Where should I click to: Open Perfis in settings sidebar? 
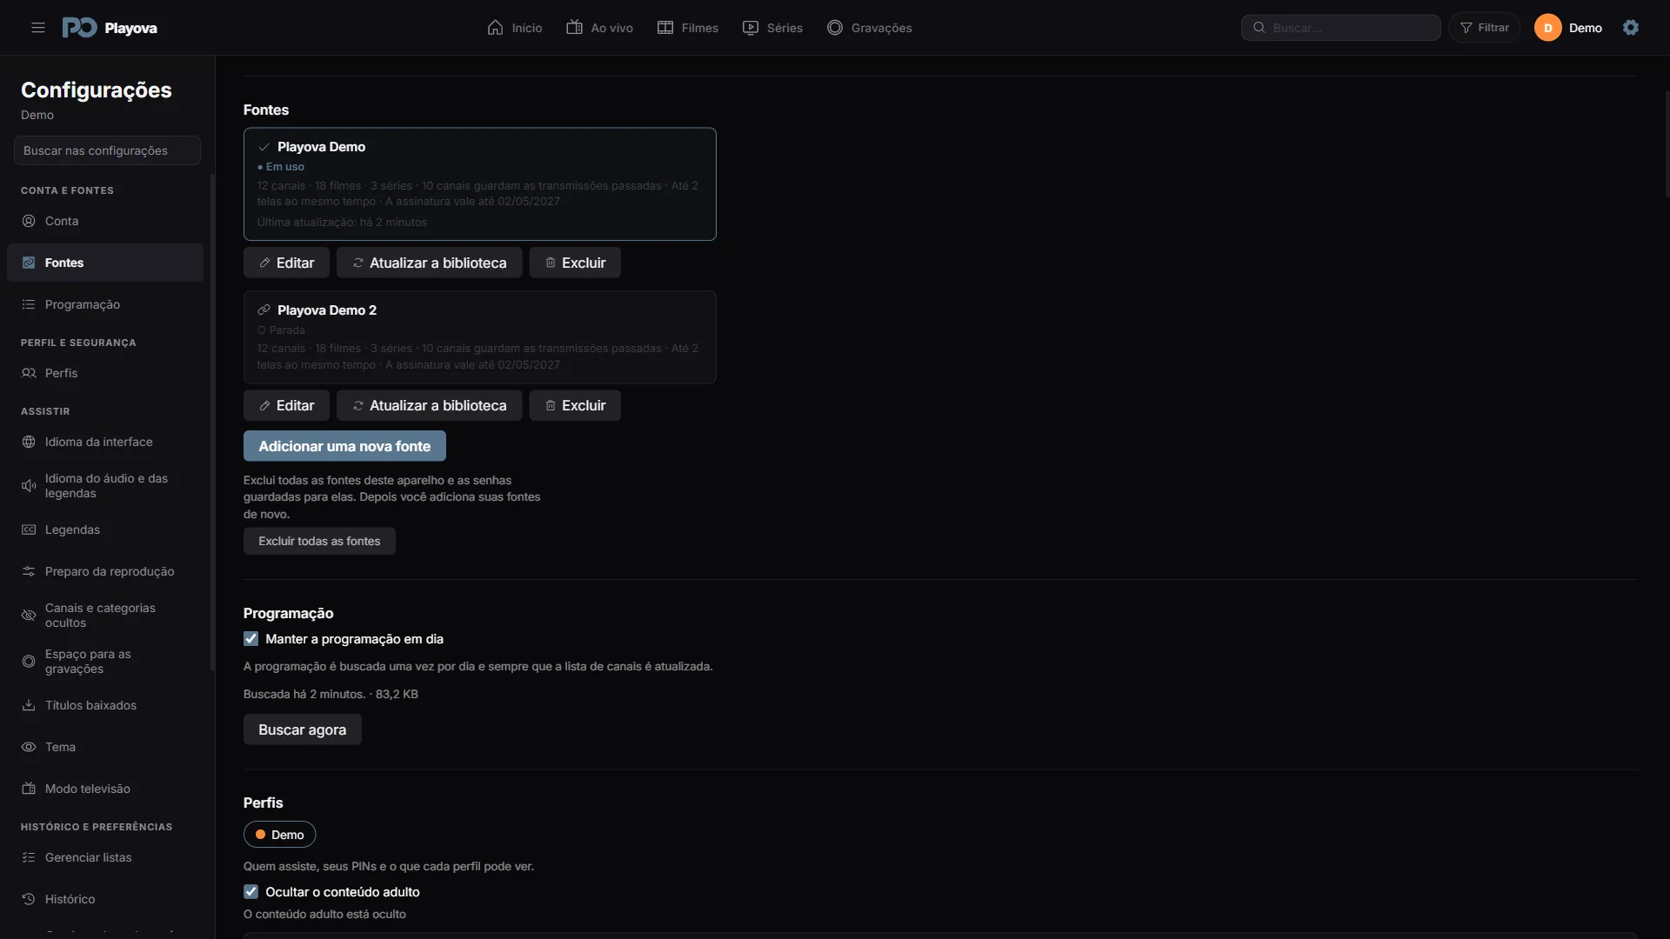coord(105,373)
